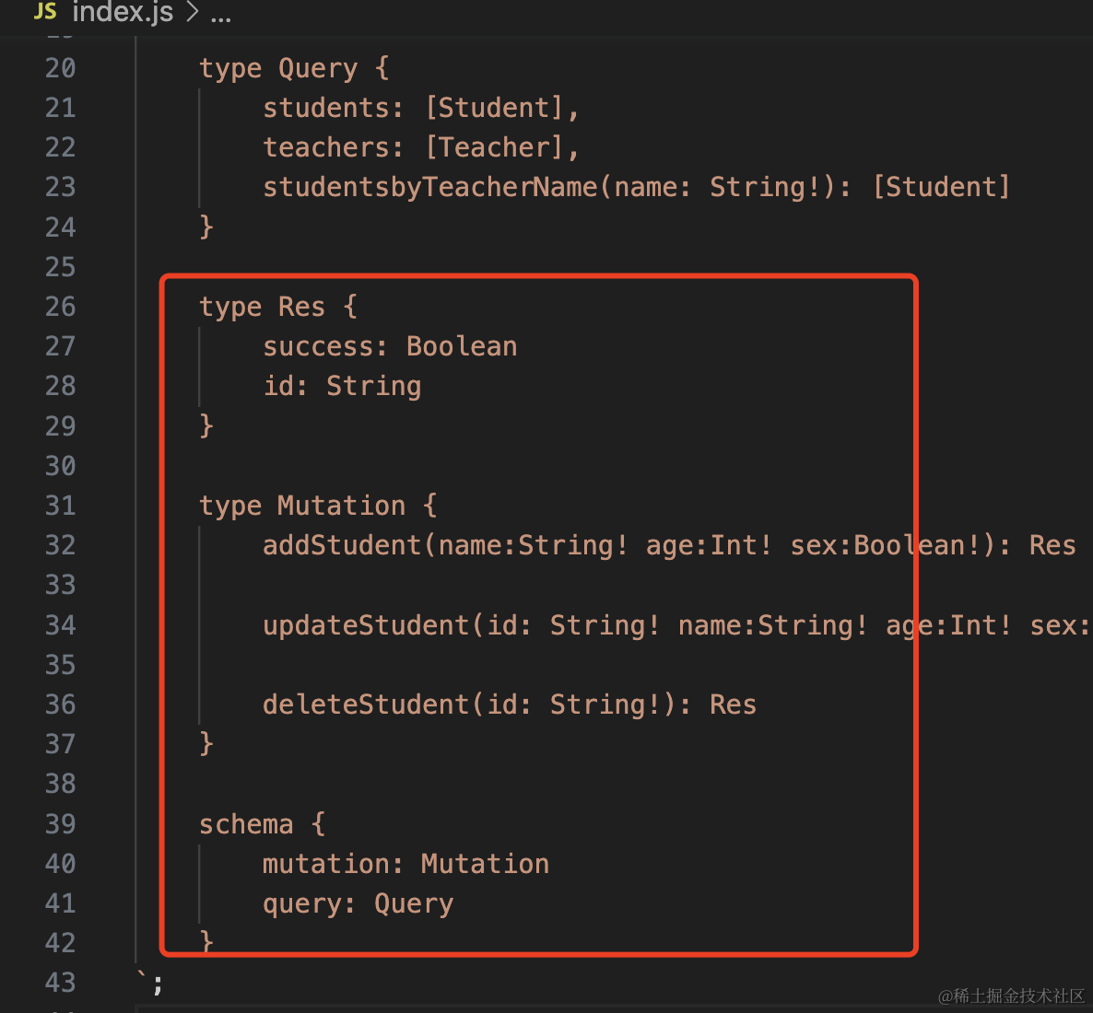Click line number 31 in gutter

click(x=61, y=506)
